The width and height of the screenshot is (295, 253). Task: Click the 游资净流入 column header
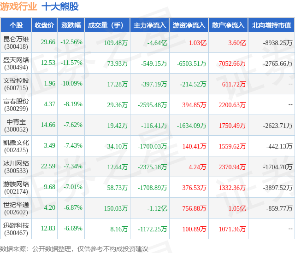tap(189, 25)
